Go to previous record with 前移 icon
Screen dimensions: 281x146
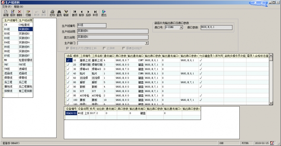tap(81, 13)
